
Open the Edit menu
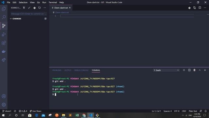point(14,2)
